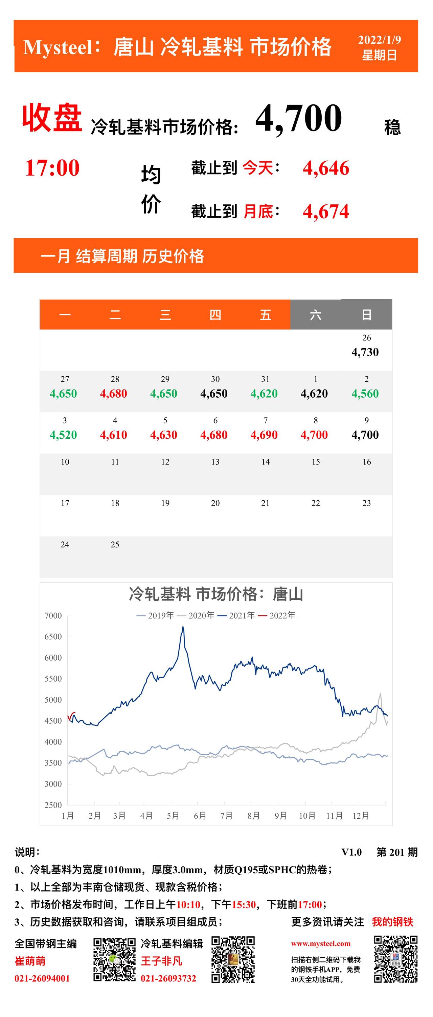Select the price 4,620 on day 31

264,394
